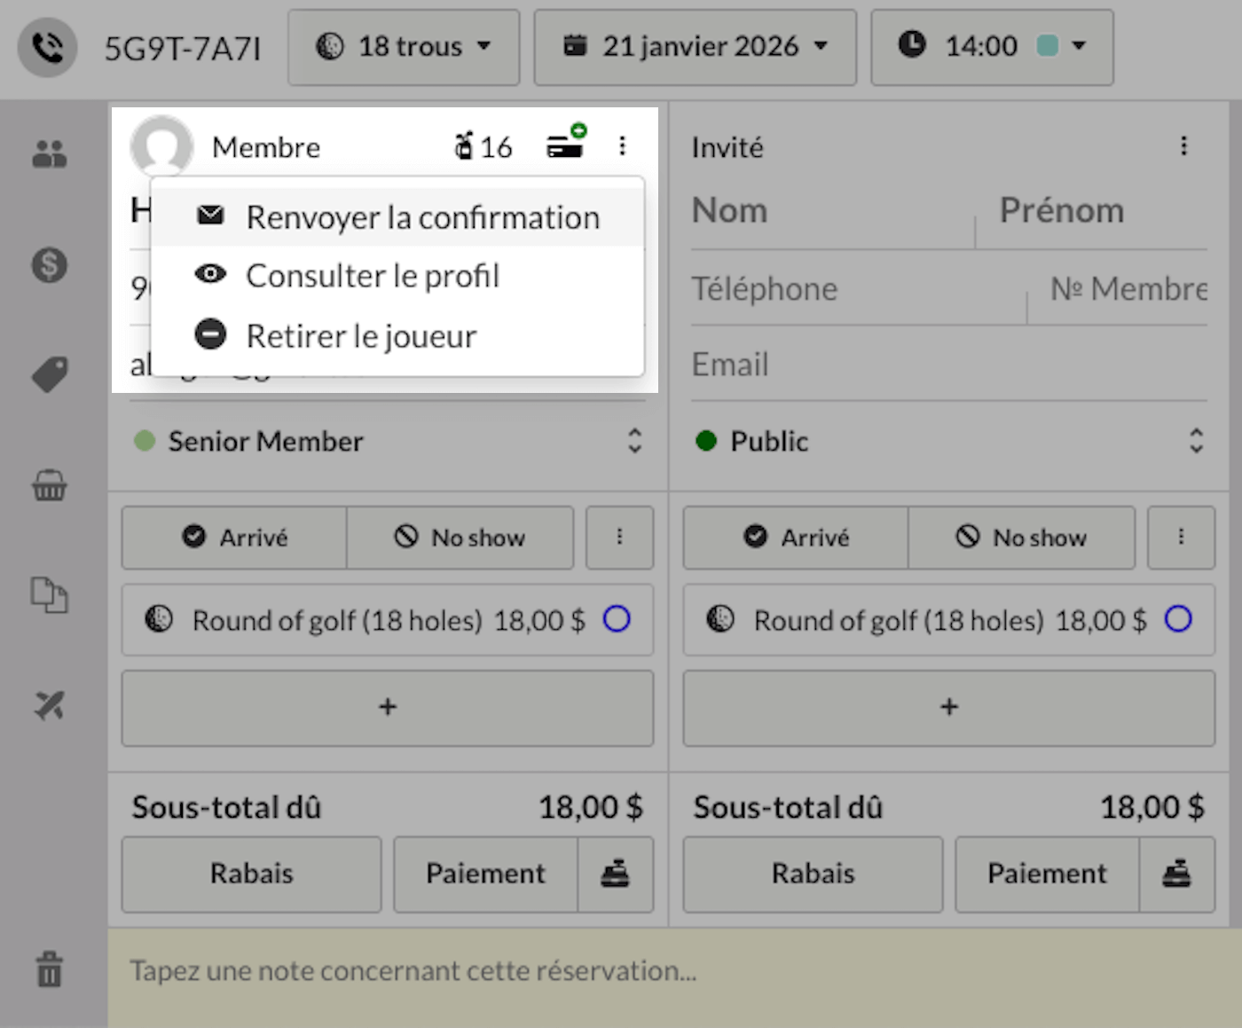
Task: Open the documents copy sidebar icon
Action: 50,595
